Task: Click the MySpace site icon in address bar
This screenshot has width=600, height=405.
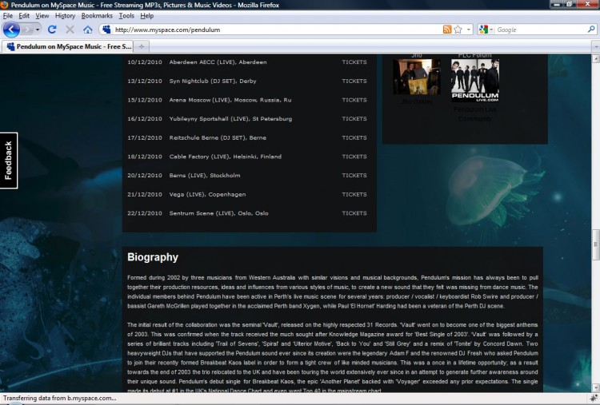Action: point(106,30)
